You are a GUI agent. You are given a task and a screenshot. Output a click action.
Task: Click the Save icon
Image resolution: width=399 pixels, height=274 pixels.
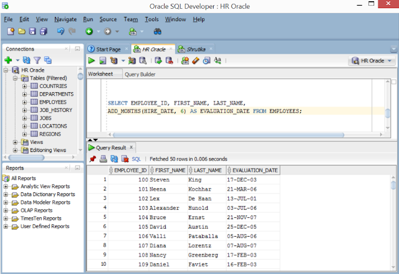click(x=32, y=32)
